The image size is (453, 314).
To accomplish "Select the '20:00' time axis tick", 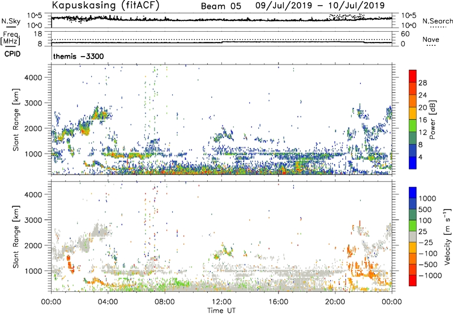I will click(335, 302).
